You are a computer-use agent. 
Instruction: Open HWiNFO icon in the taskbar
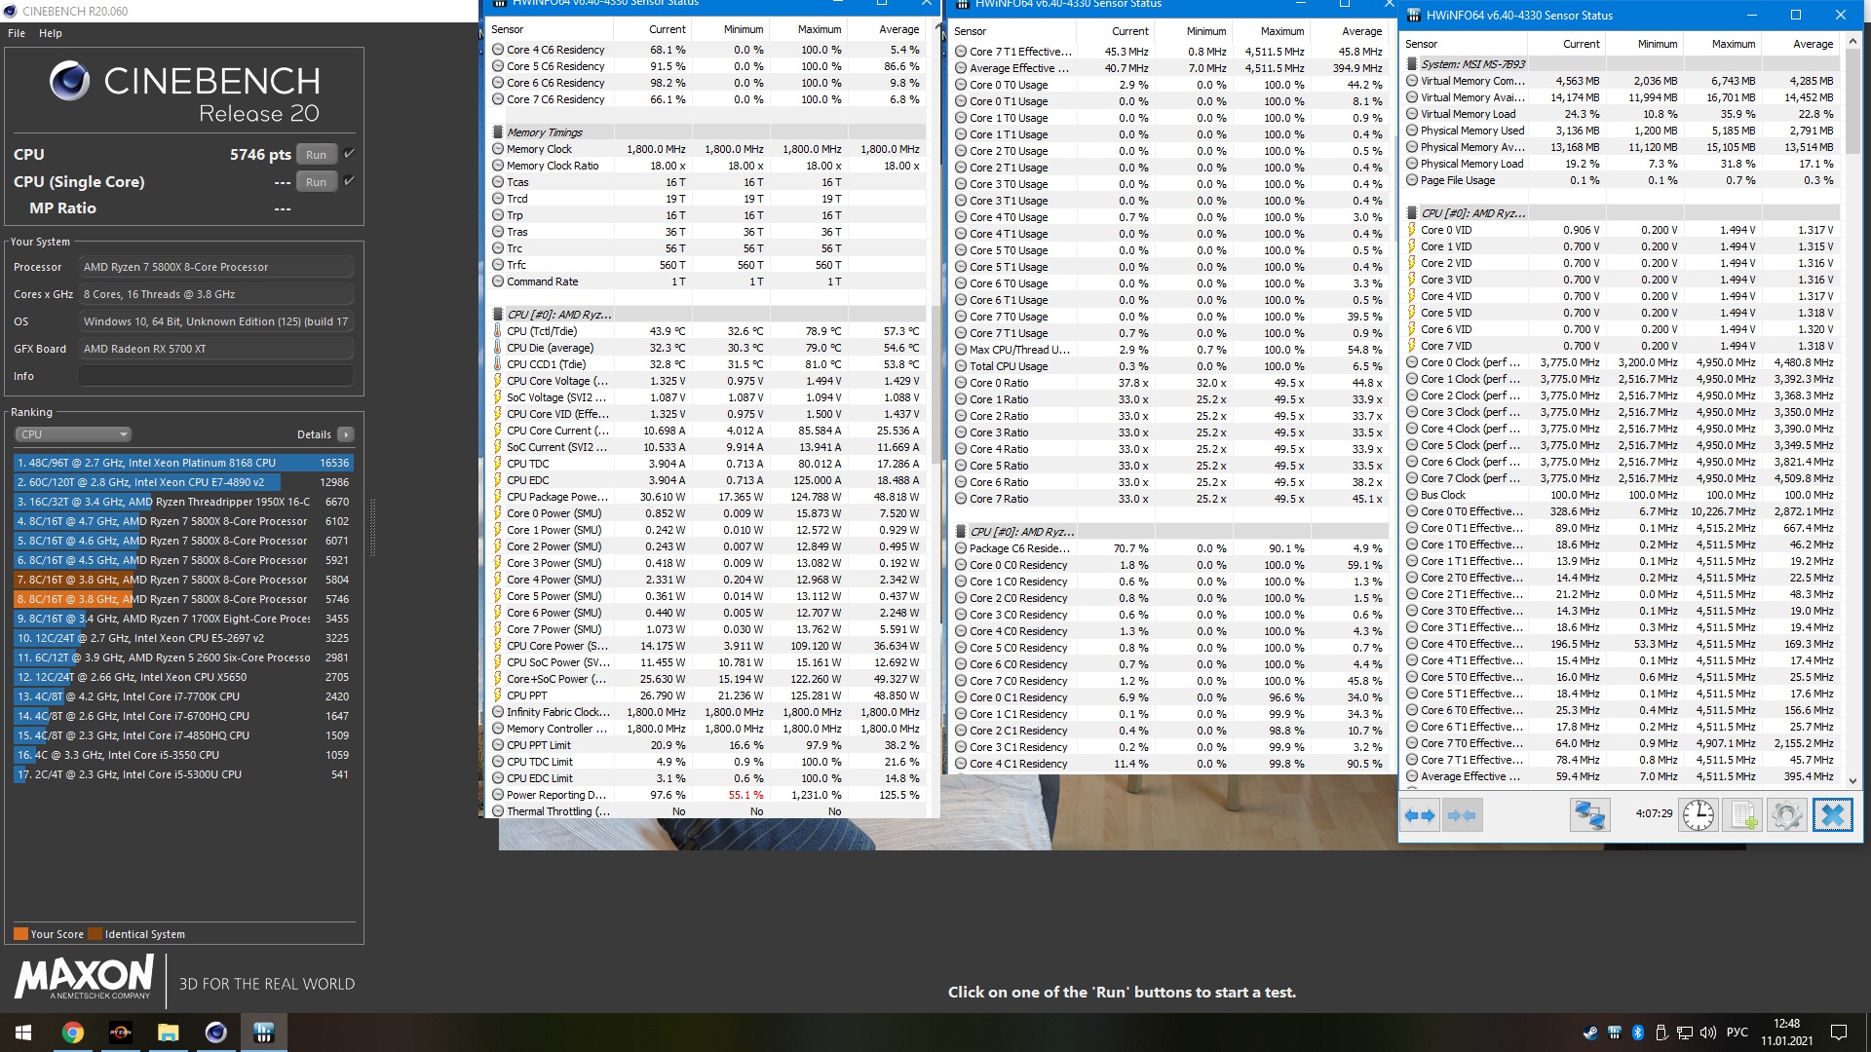tap(263, 1033)
